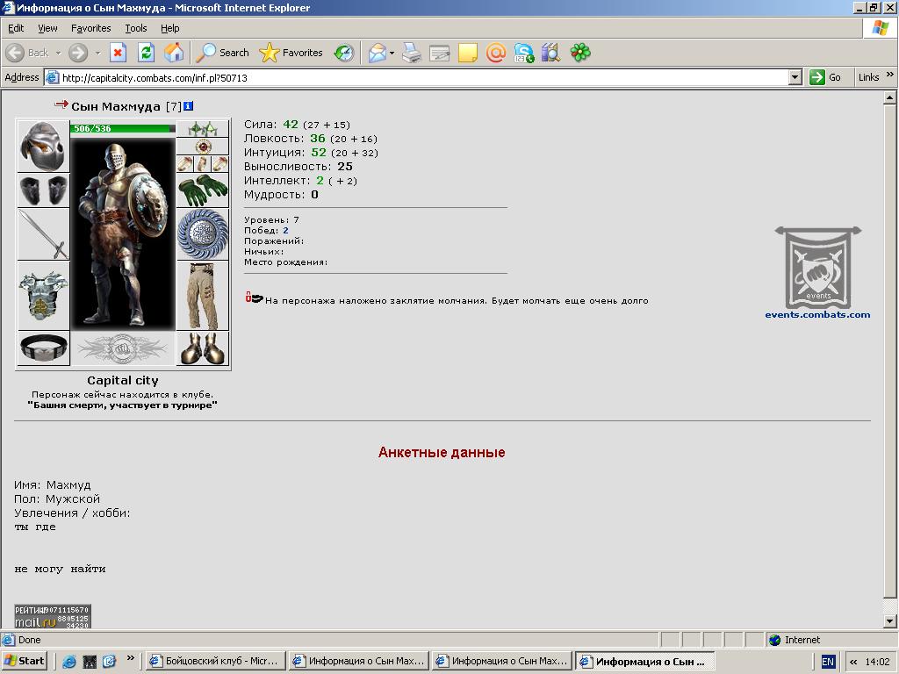Viewport: 899px width, 674px height.
Task: Refresh the page using the green arrows icon
Action: coord(147,53)
